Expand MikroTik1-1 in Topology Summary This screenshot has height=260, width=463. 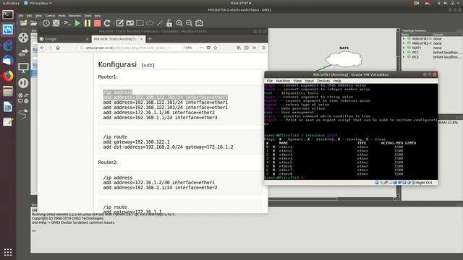click(x=404, y=38)
